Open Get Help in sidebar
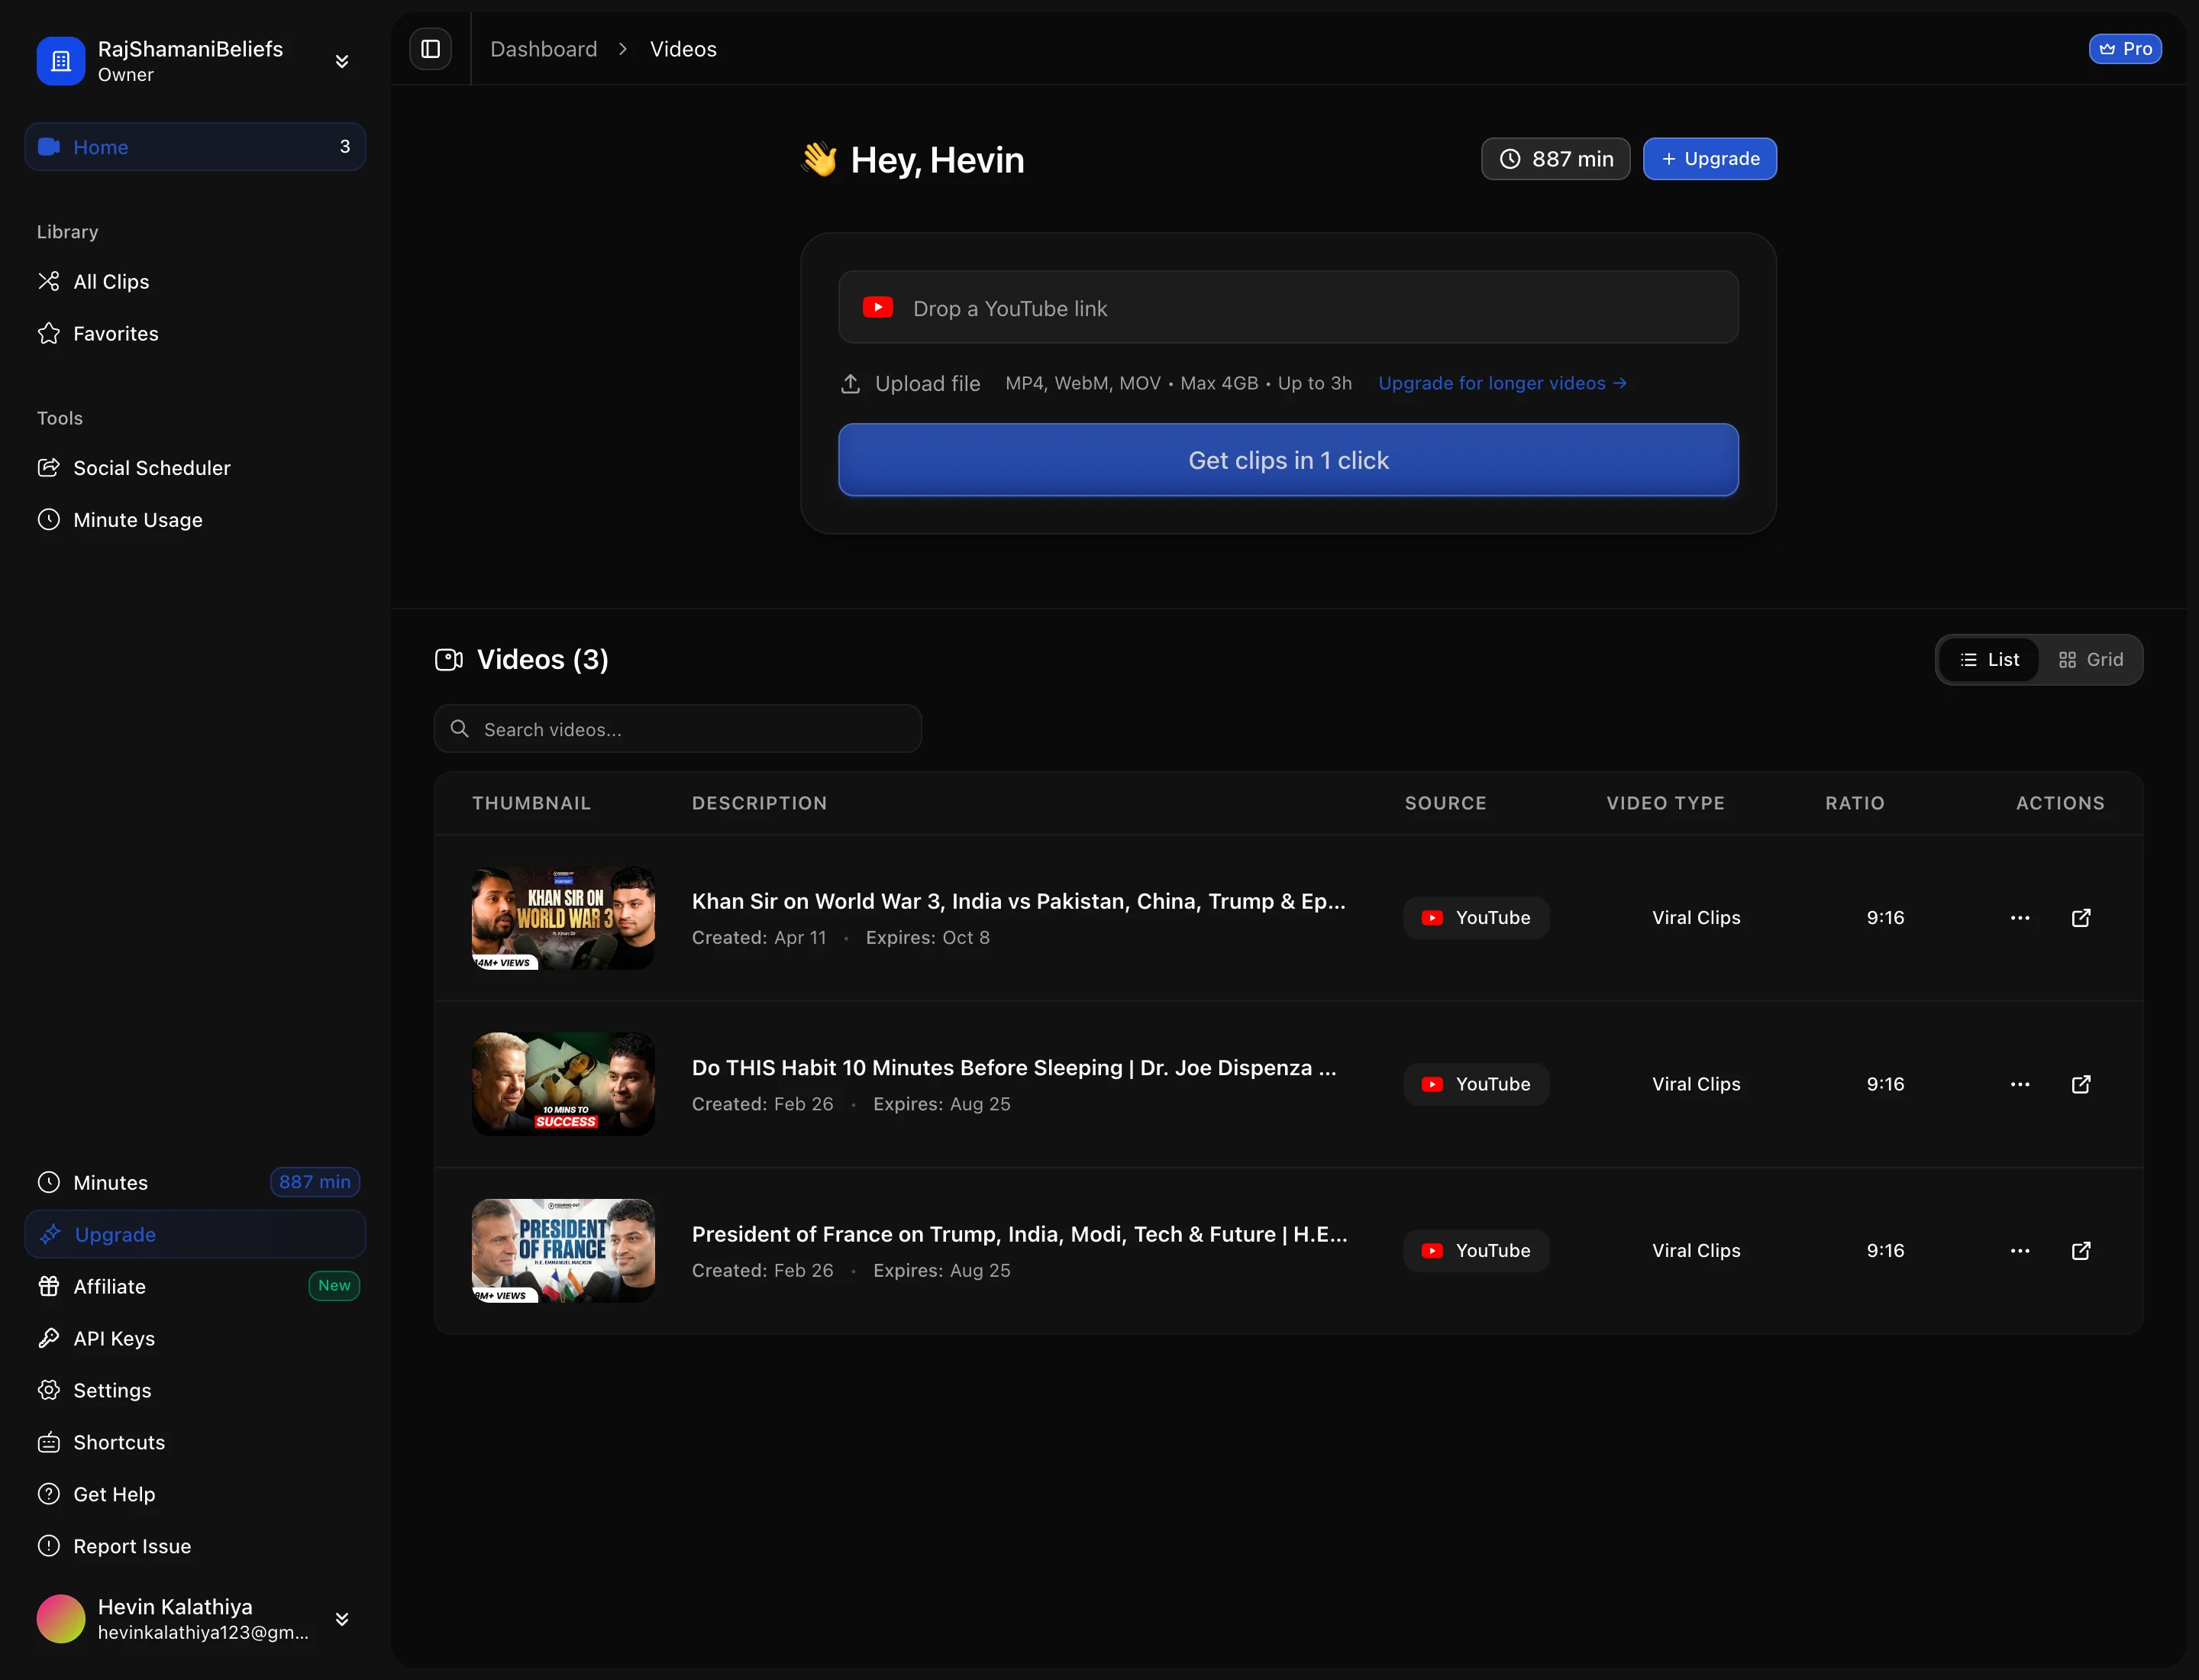This screenshot has height=1680, width=2199. [195, 1495]
